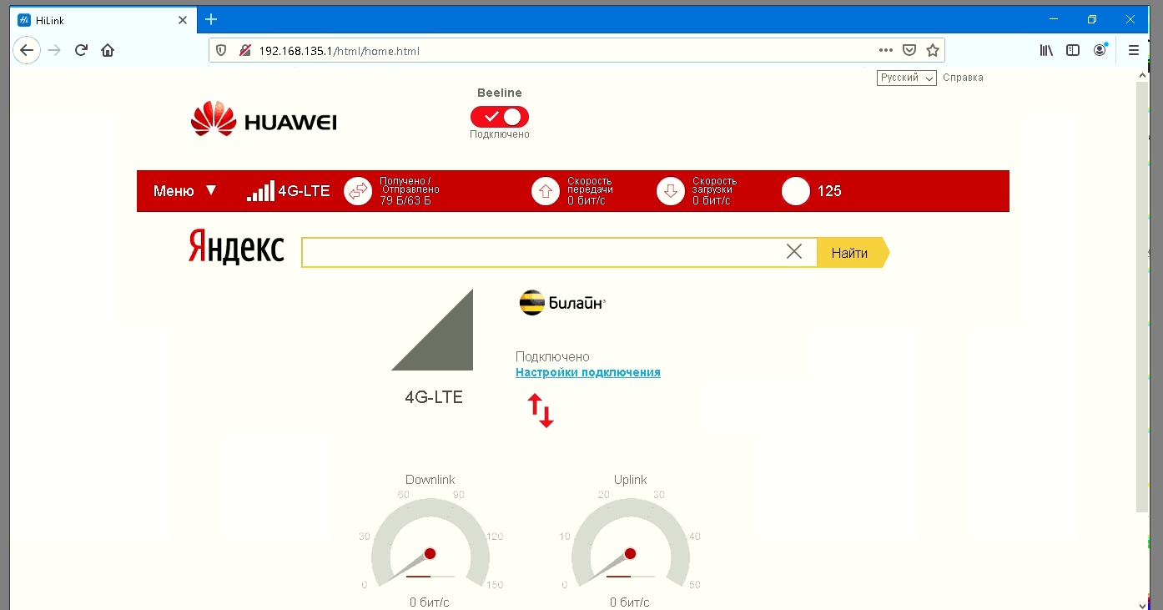Click the 125 counter text
This screenshot has height=610, width=1163.
pyautogui.click(x=829, y=191)
